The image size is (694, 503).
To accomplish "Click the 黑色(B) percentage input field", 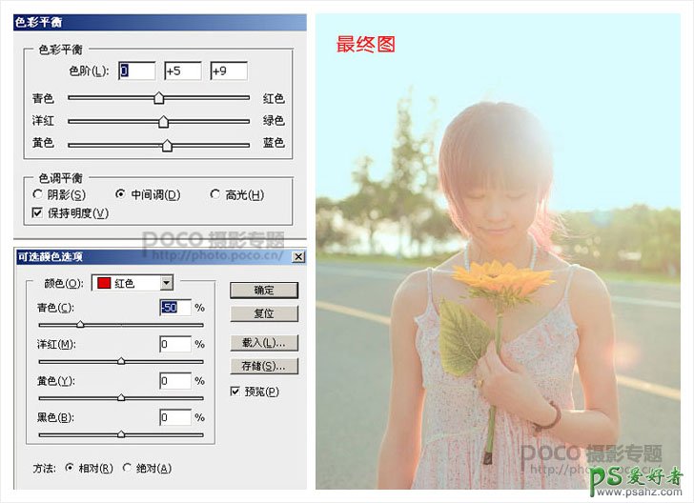I will (175, 417).
